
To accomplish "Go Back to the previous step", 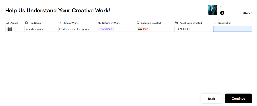I will coord(211,98).
